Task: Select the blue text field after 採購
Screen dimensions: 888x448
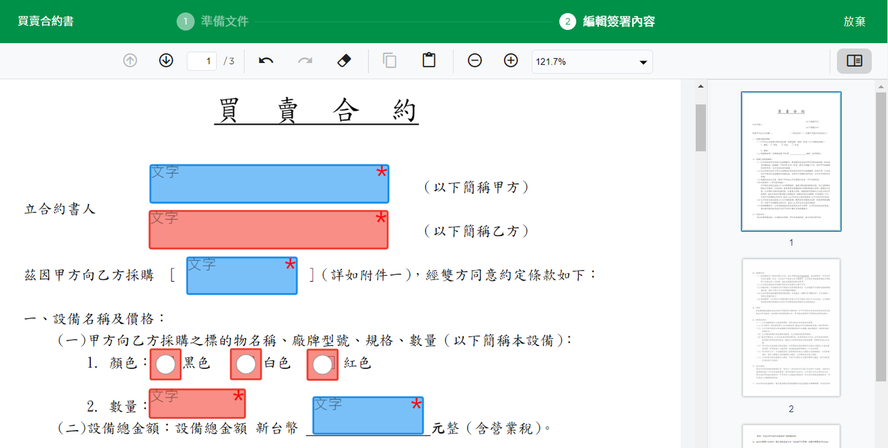Action: click(x=242, y=276)
